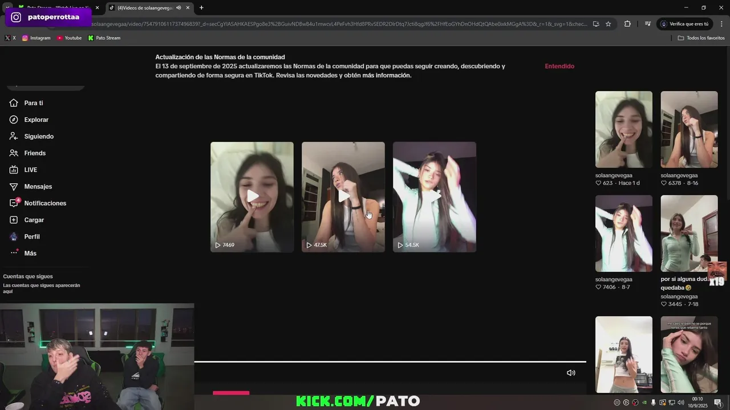
Task: Open the NVIDIA tray icon
Action: pyautogui.click(x=644, y=403)
